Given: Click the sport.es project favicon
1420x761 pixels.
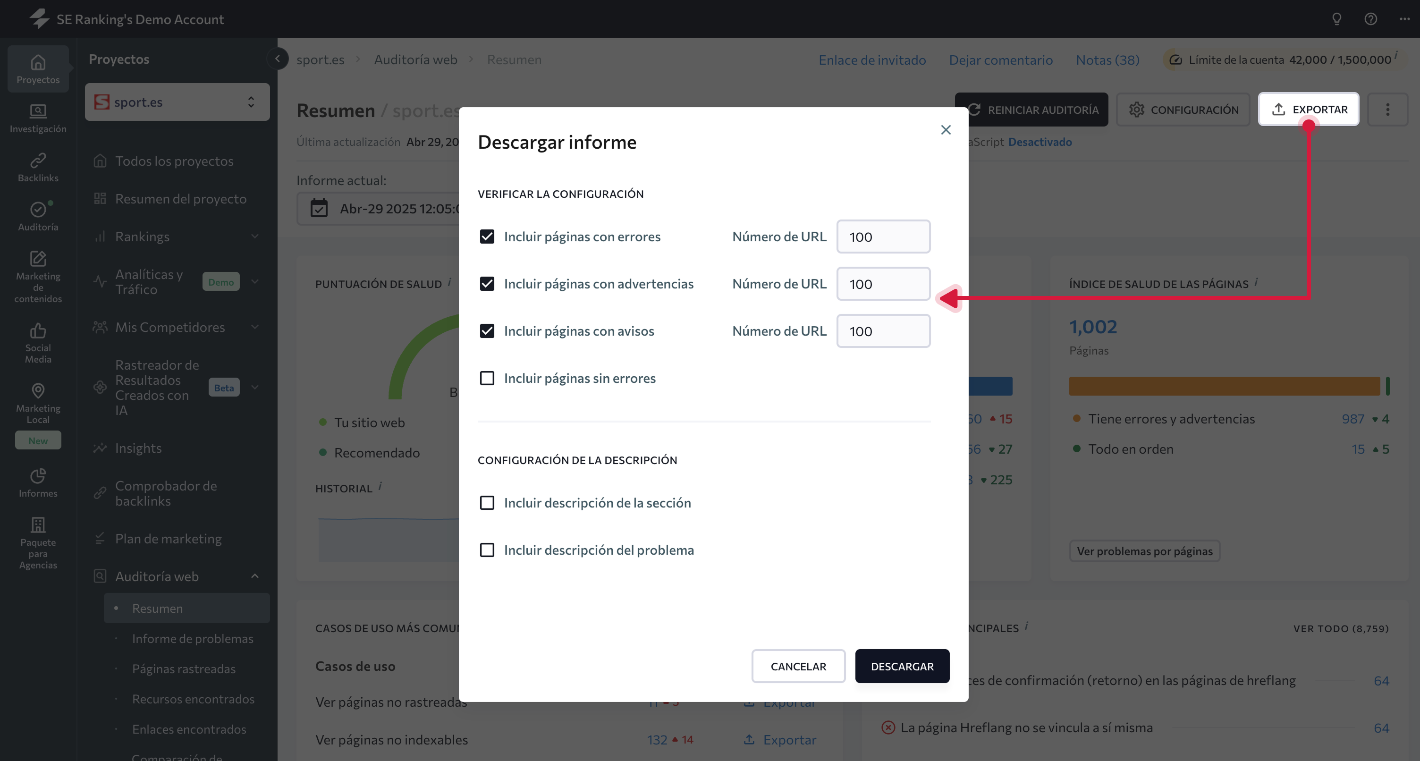Looking at the screenshot, I should coord(101,102).
